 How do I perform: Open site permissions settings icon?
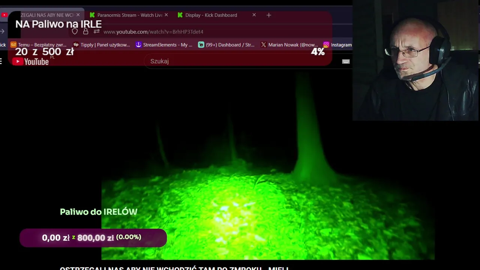pyautogui.click(x=97, y=31)
